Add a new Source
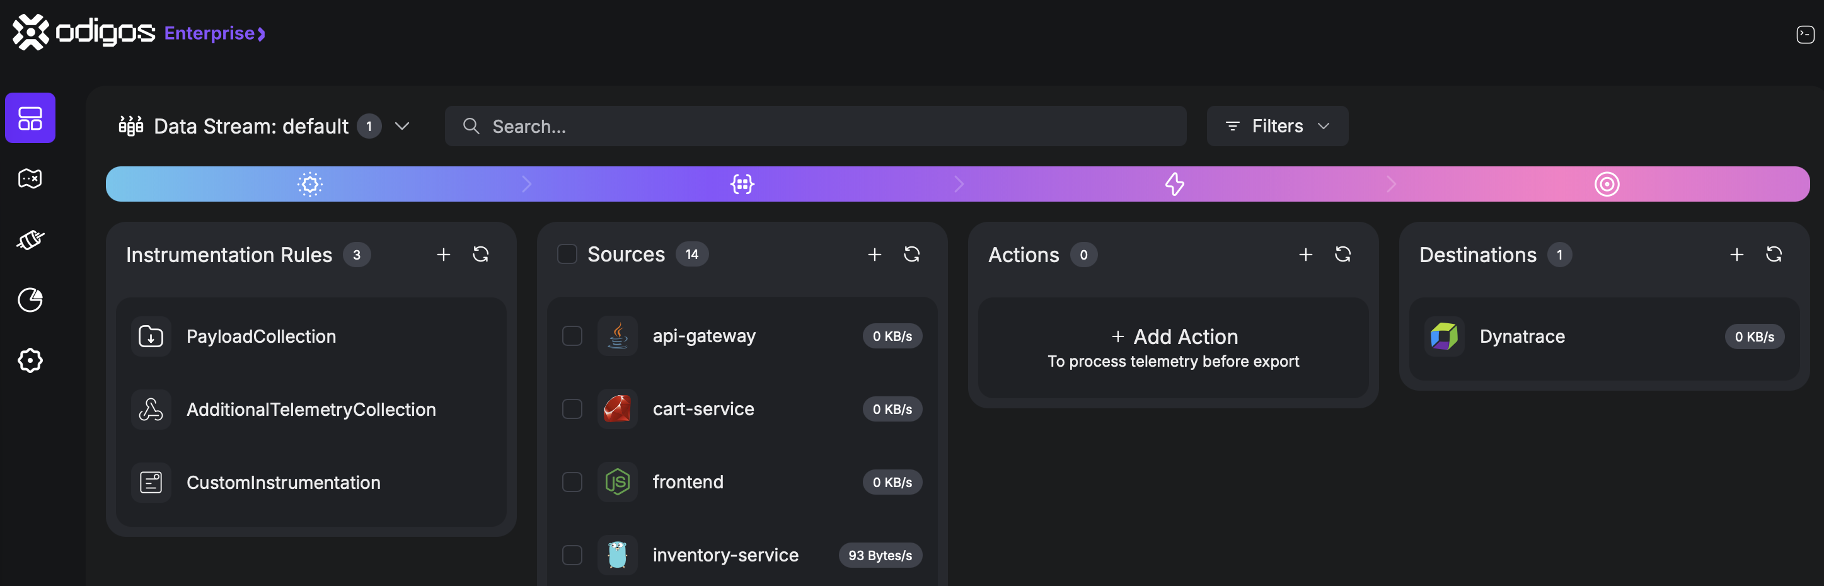 (874, 255)
